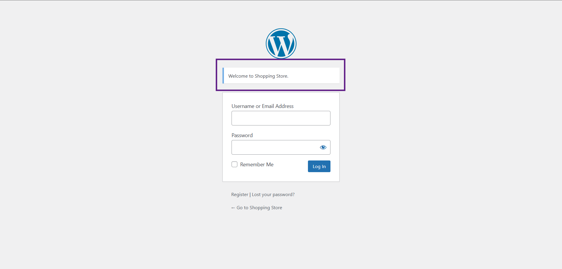Image resolution: width=562 pixels, height=269 pixels.
Task: Follow the Lost your password? link
Action: point(273,195)
